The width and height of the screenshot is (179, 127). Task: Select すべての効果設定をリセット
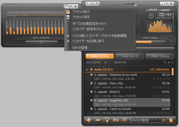click(100, 24)
